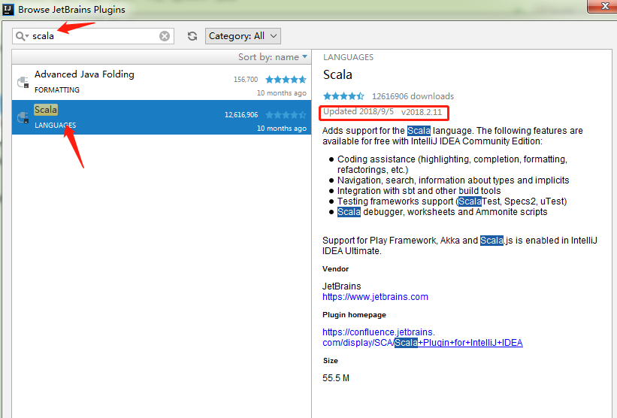Click the JetBrains vendor name
617x418 pixels.
(x=341, y=286)
